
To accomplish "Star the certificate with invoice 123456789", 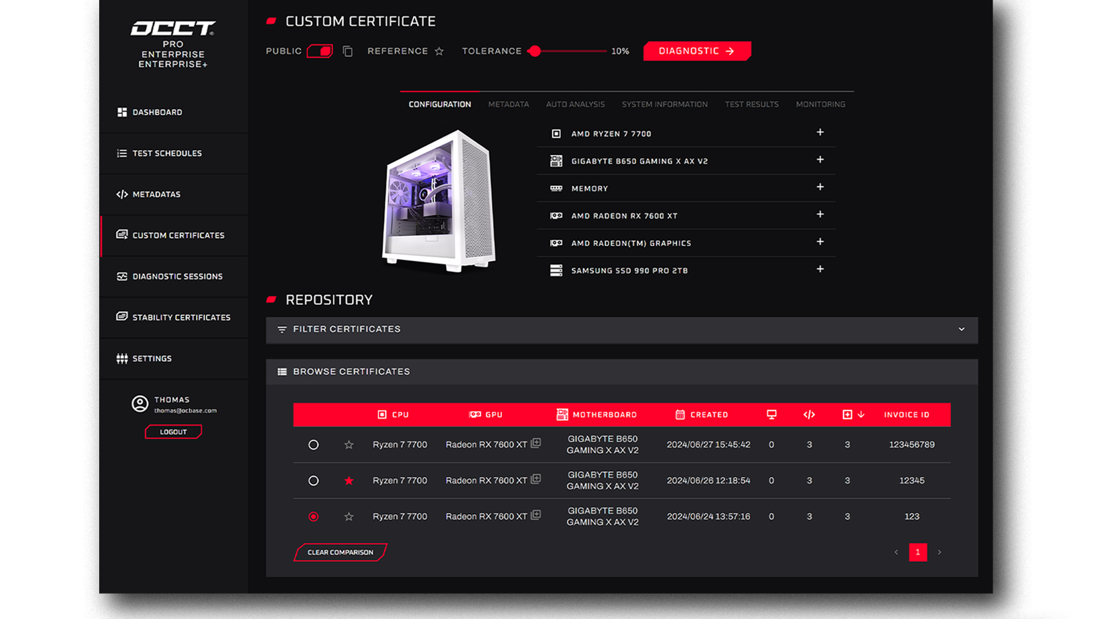I will [x=349, y=445].
